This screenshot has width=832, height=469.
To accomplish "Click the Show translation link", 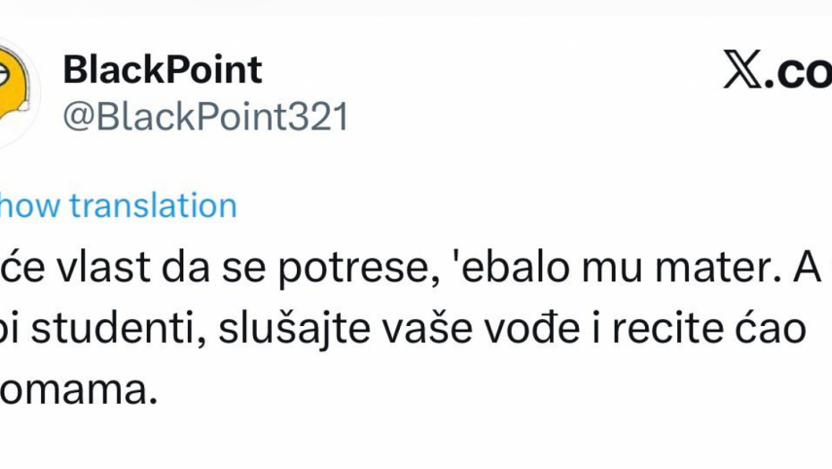I will [x=118, y=205].
